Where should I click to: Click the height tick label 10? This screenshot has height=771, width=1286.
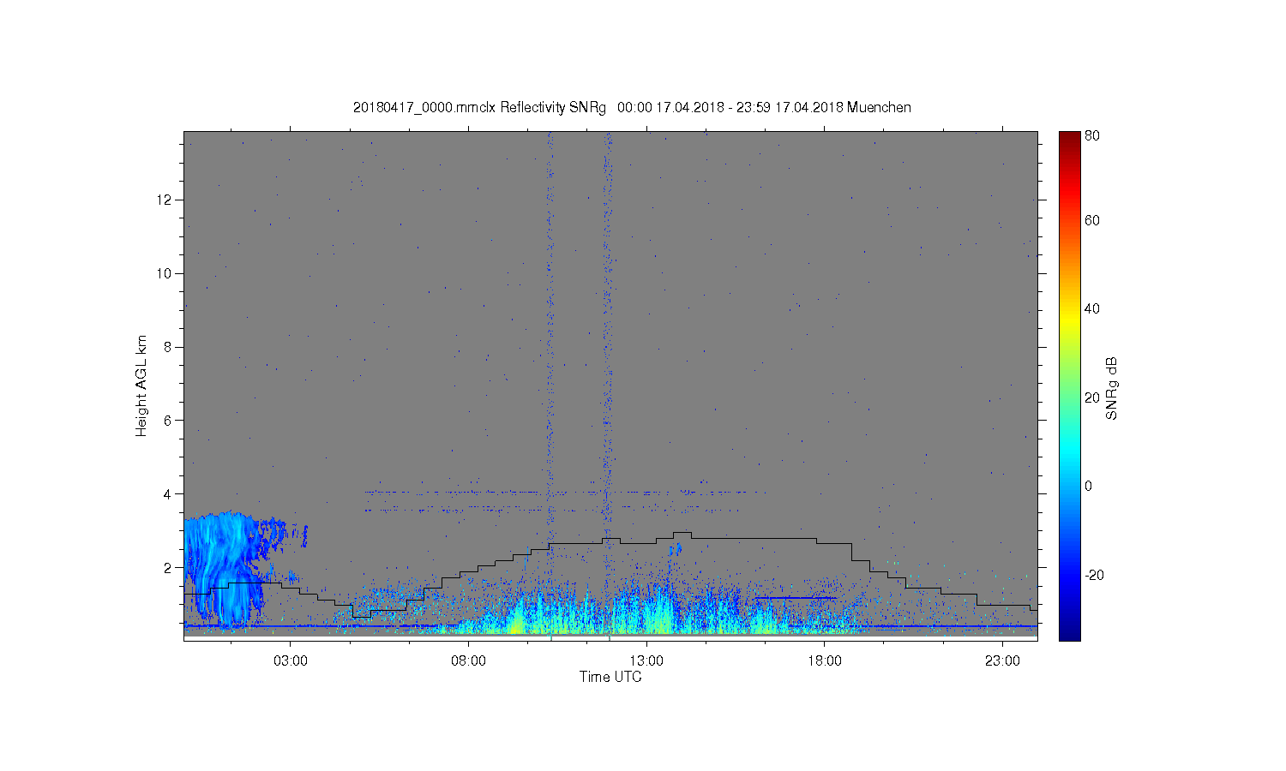(165, 273)
